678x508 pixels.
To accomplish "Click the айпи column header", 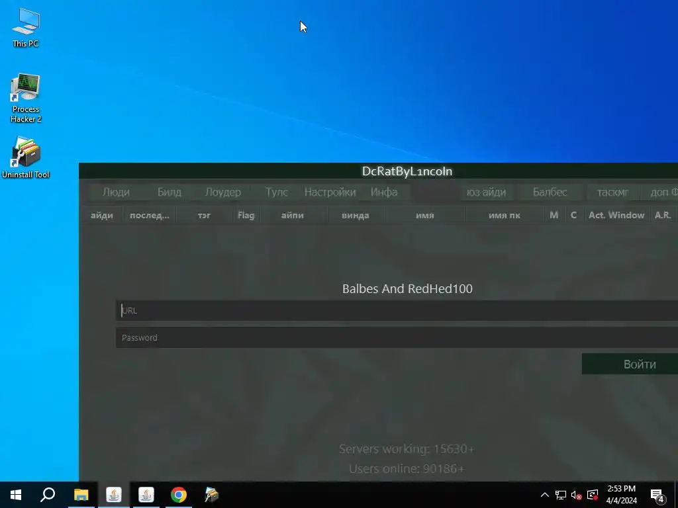I will coord(292,215).
